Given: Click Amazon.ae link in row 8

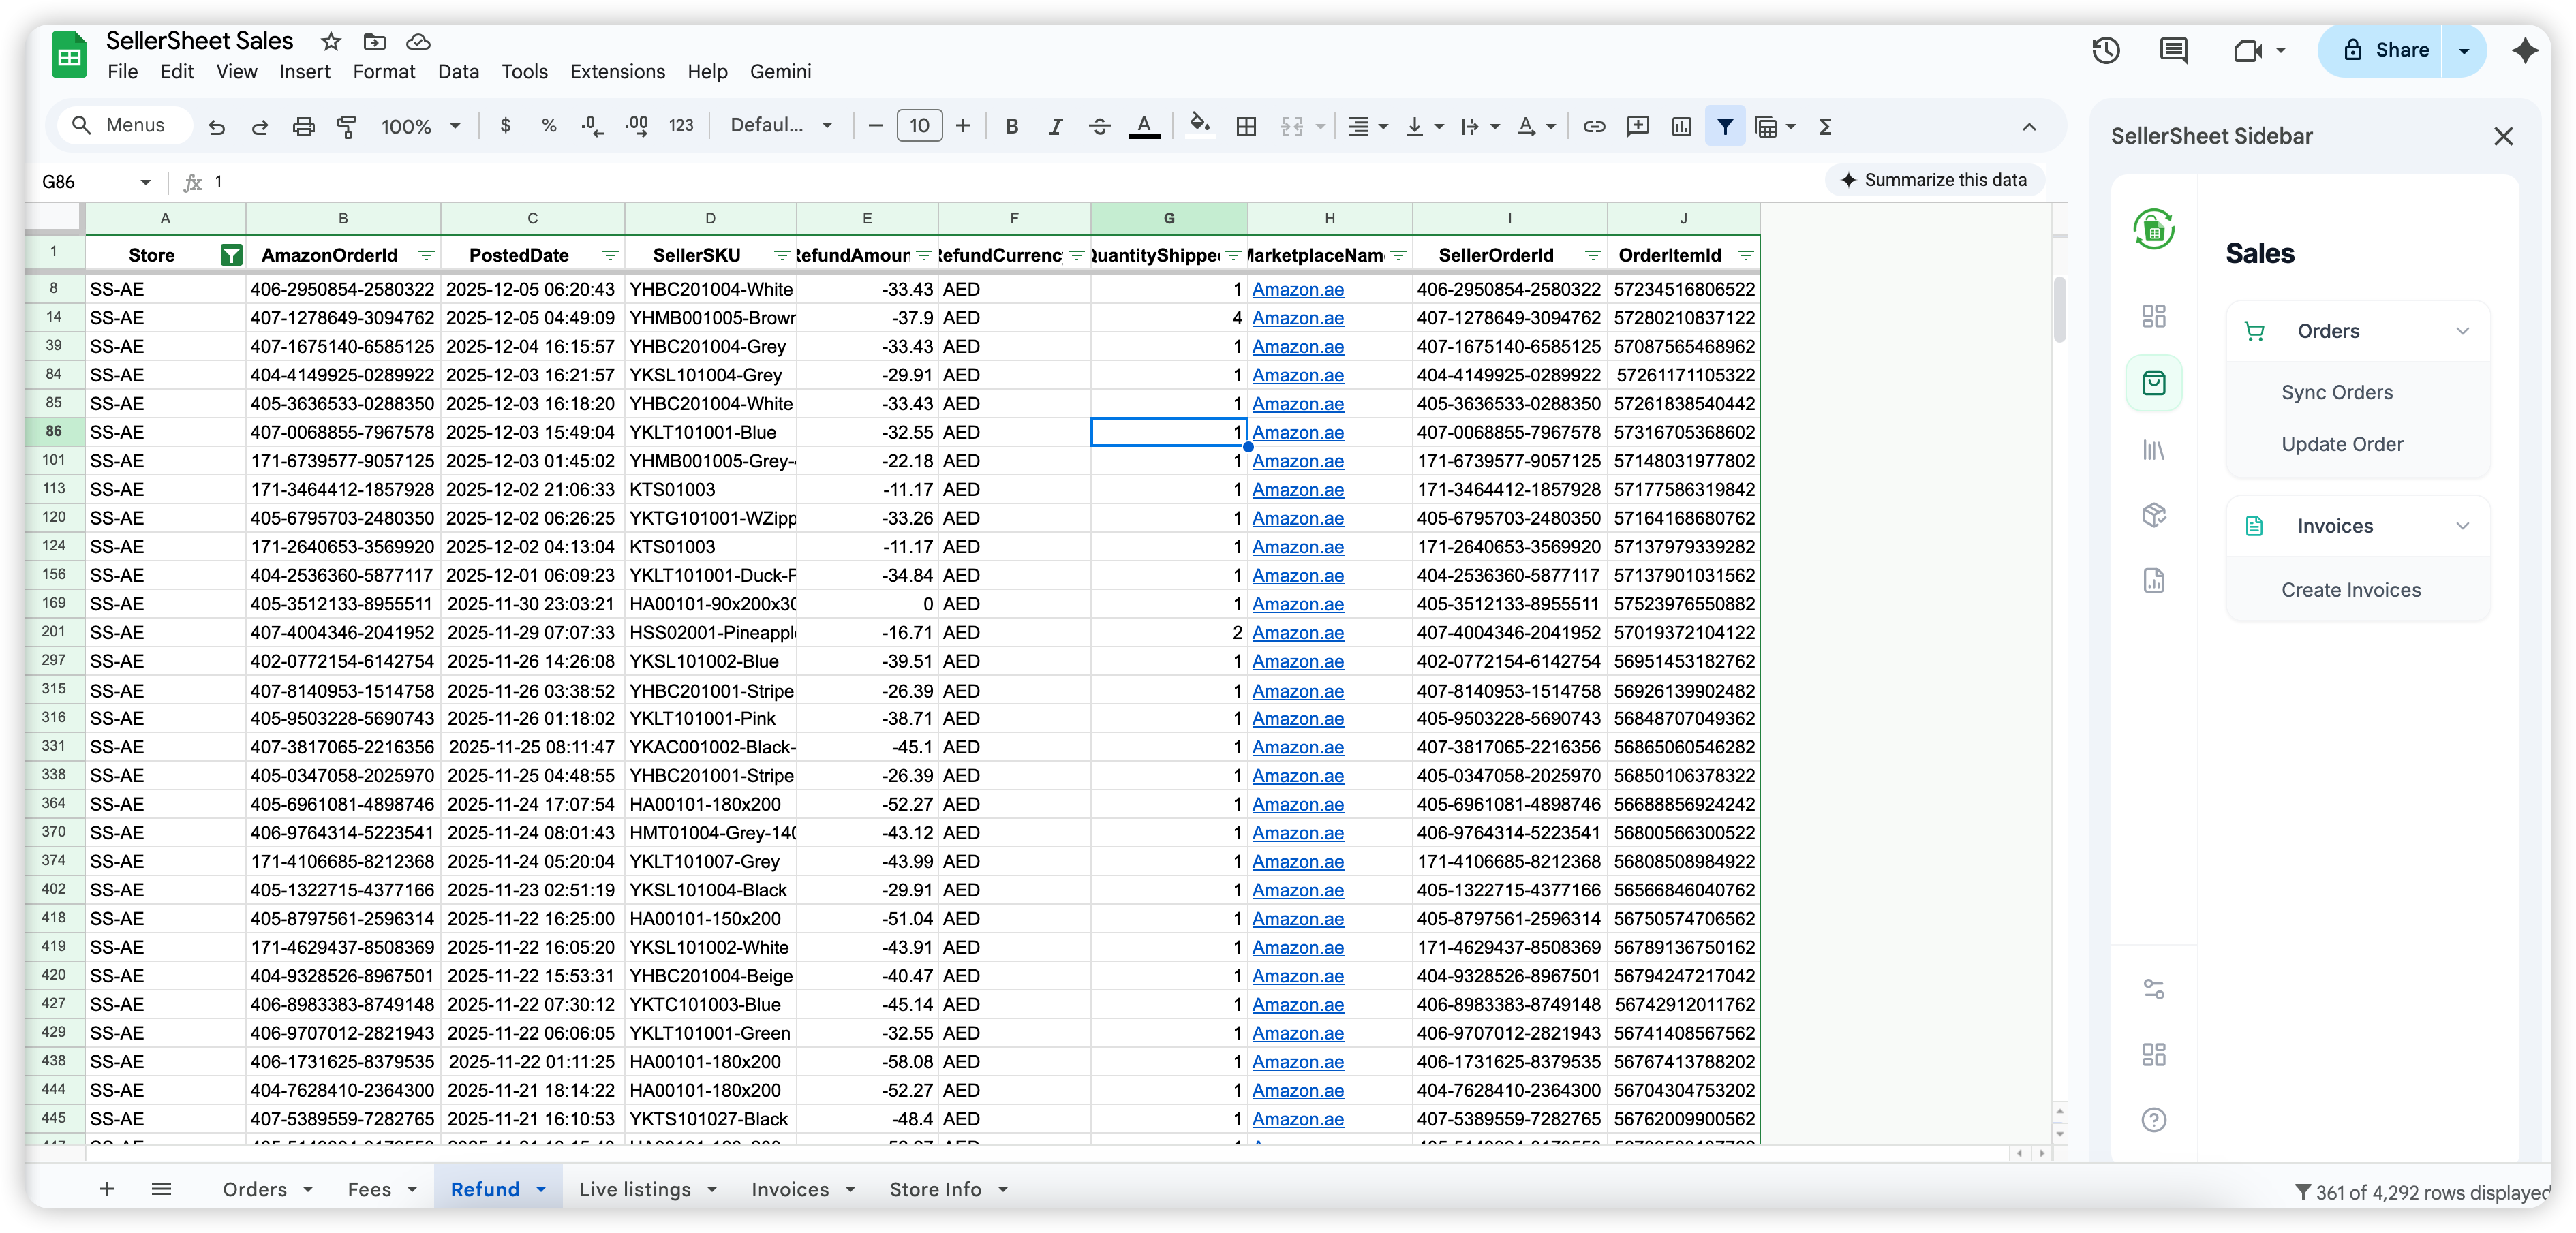Looking at the screenshot, I should point(1297,289).
